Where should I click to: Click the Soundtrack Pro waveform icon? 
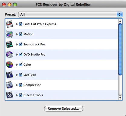pos(9,44)
